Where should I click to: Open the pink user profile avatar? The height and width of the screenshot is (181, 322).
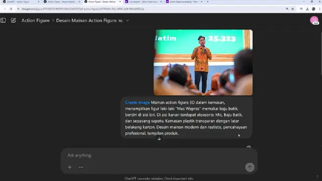314,20
